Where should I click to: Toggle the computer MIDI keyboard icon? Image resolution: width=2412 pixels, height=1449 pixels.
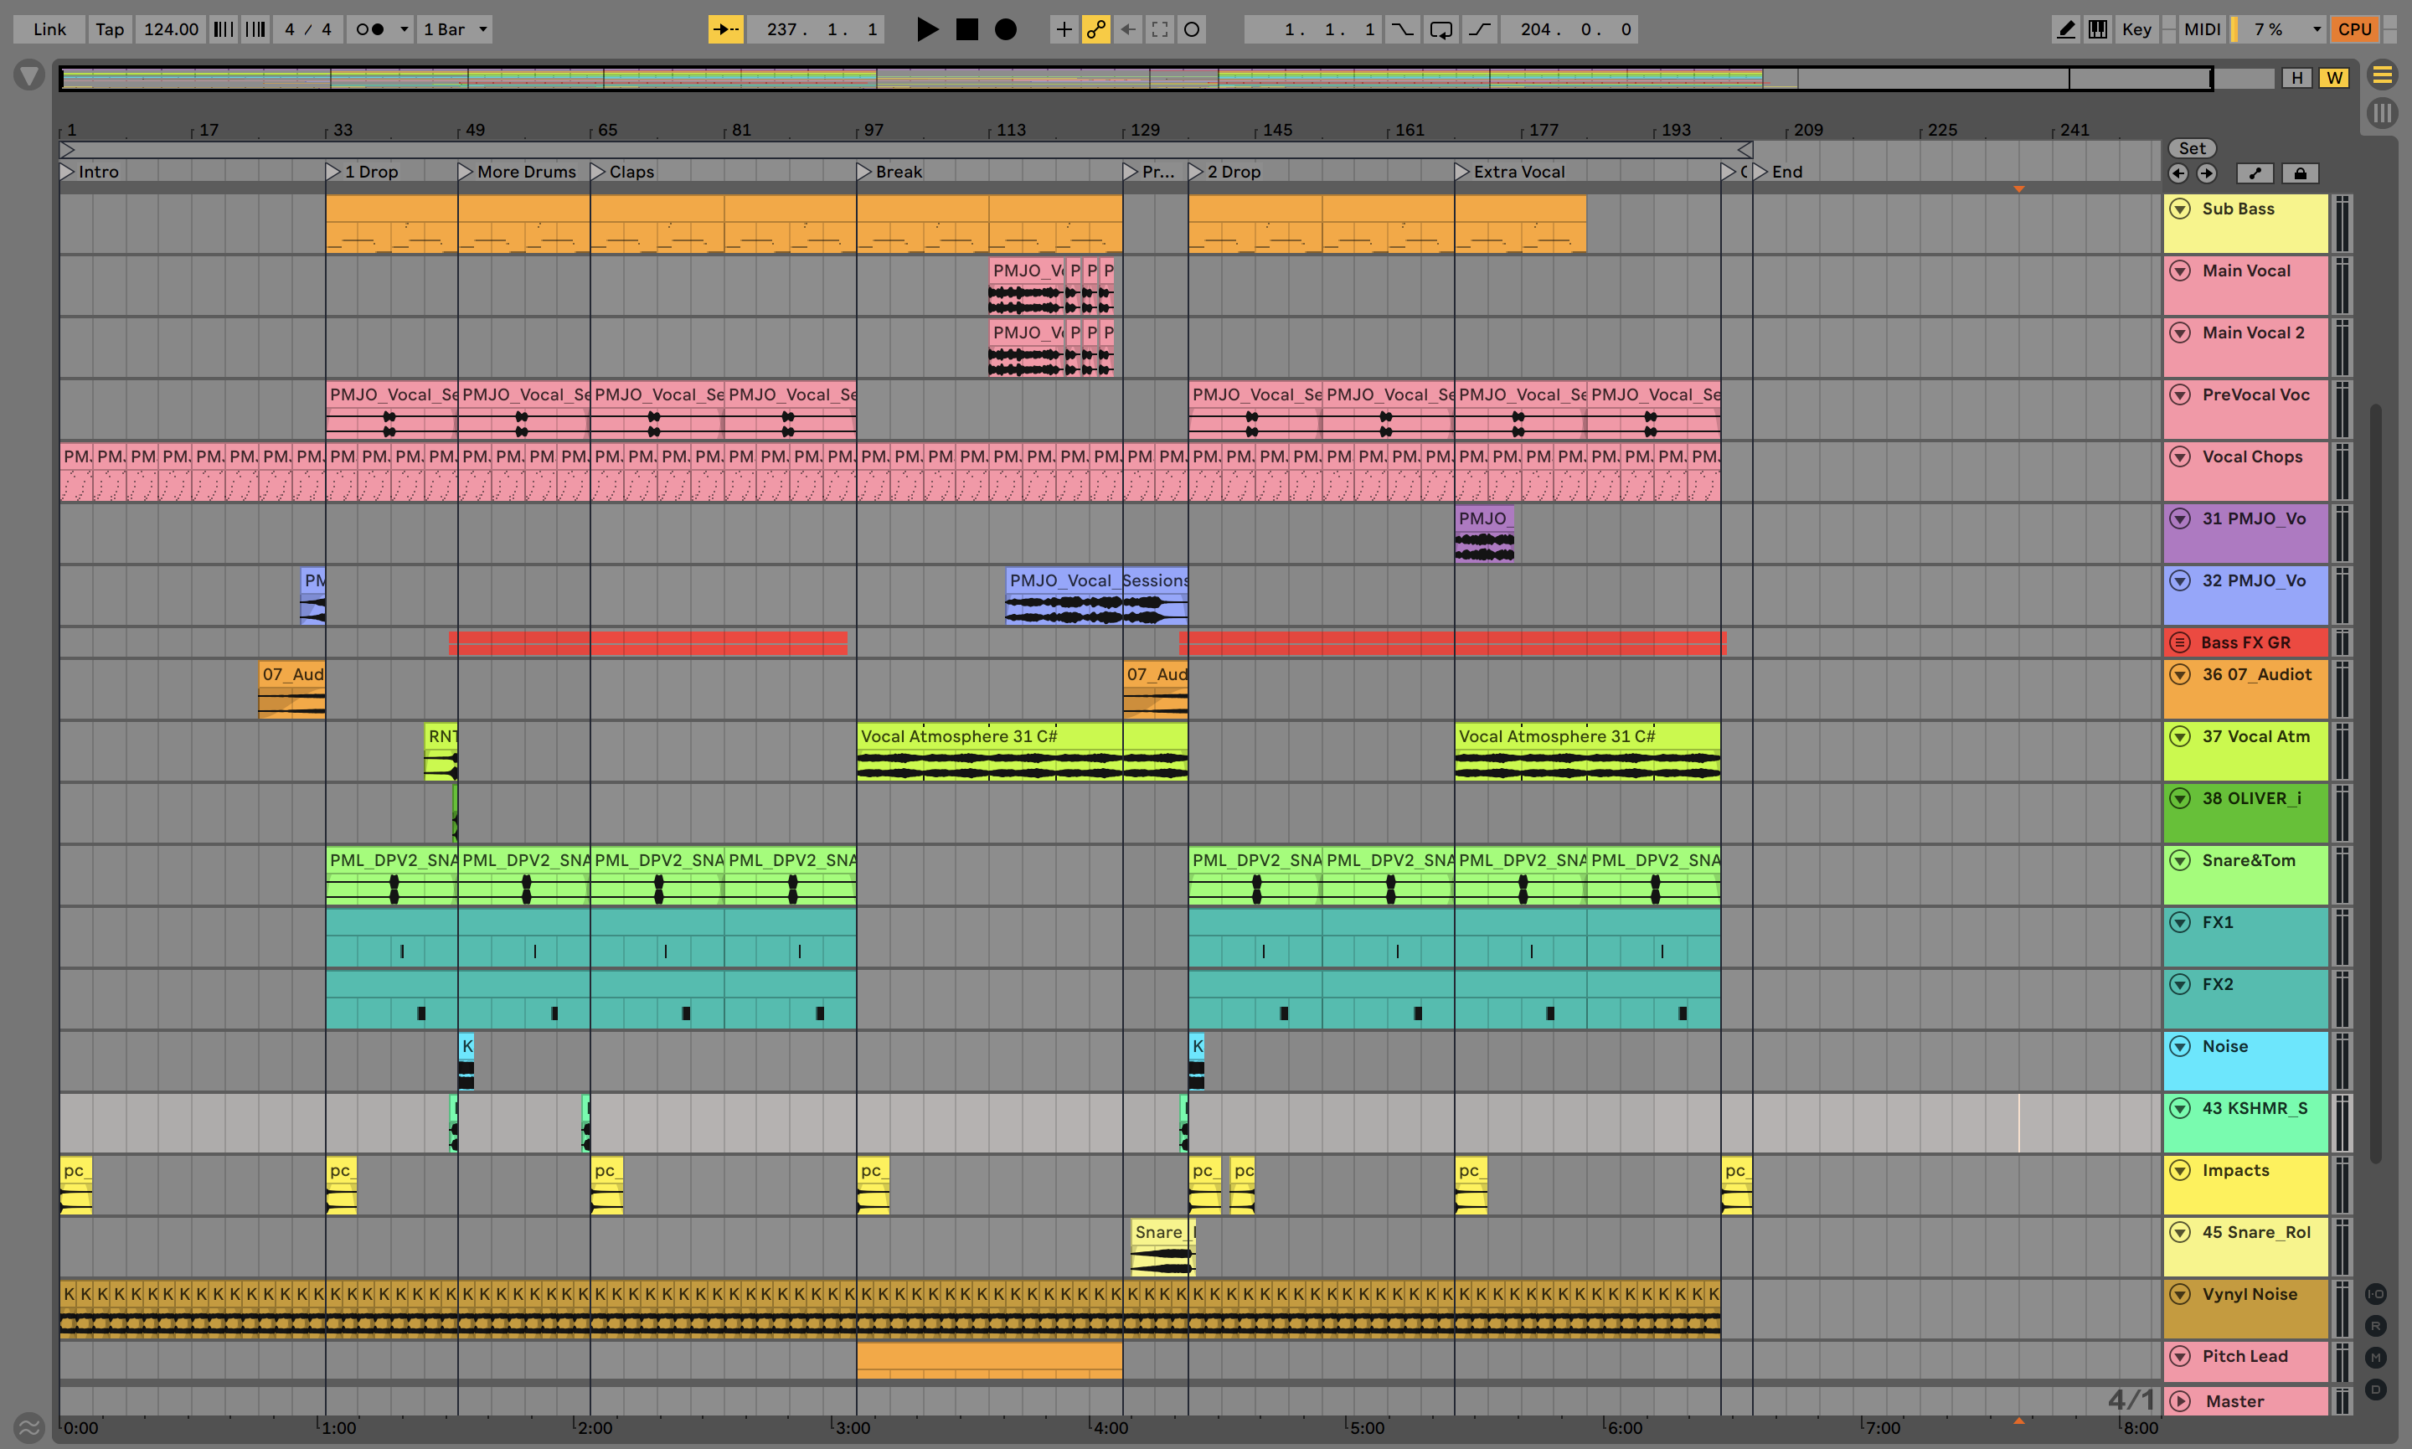pyautogui.click(x=2097, y=29)
